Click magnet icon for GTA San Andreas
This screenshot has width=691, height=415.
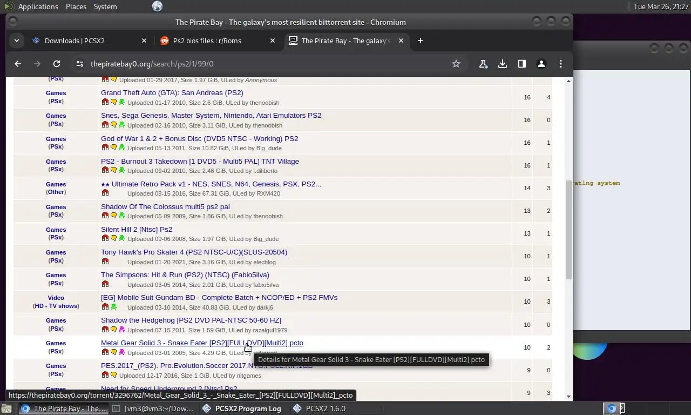[x=105, y=102]
